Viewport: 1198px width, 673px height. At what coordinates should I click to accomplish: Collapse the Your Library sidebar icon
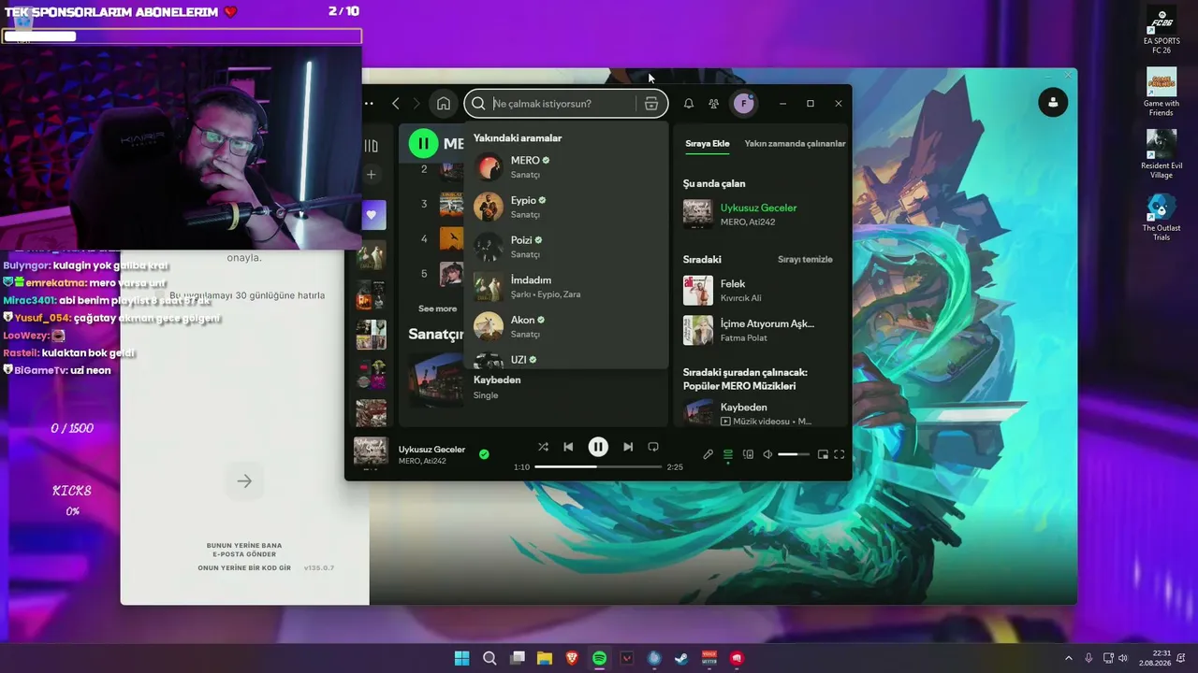coord(372,146)
